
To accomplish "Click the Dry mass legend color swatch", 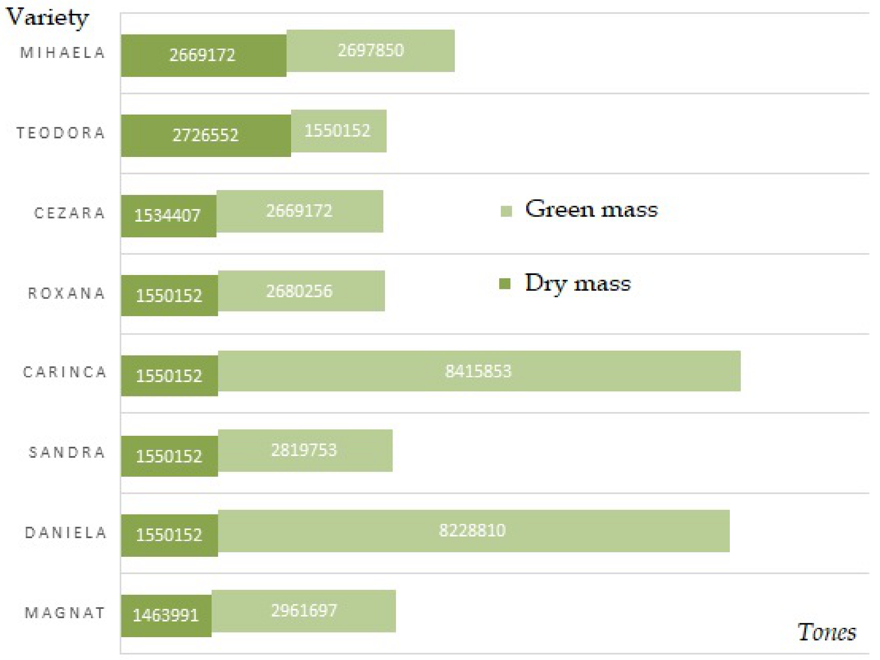I will pos(504,283).
